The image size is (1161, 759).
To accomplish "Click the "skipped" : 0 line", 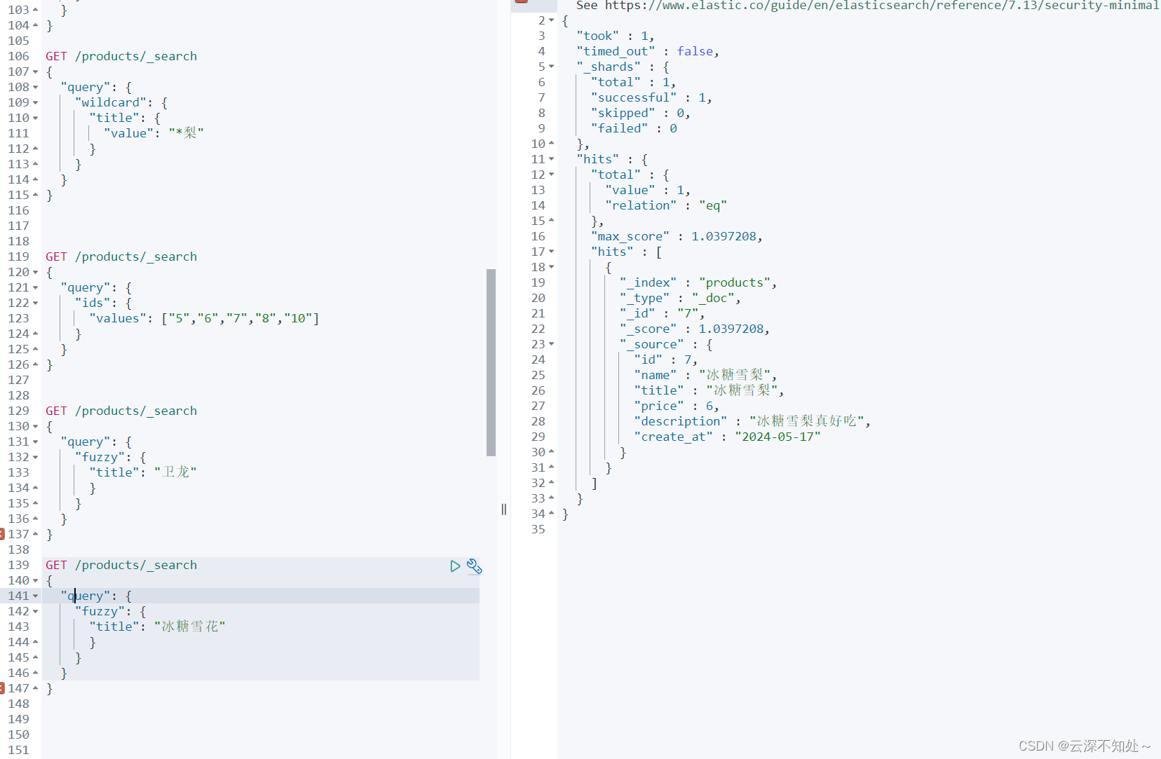I will coord(641,113).
